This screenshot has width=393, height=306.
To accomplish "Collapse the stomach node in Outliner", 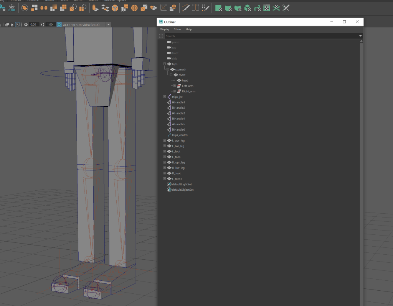I will [168, 69].
